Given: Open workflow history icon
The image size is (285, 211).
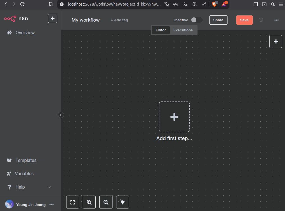Looking at the screenshot, I should [x=261, y=20].
